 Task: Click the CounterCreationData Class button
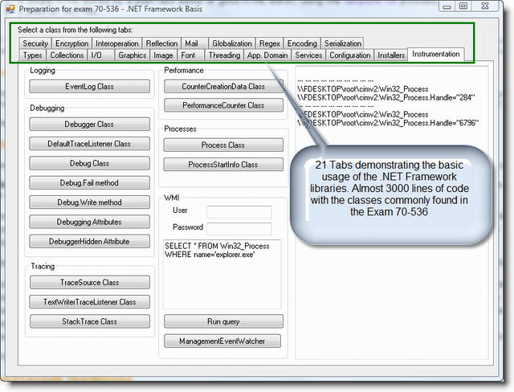(x=223, y=87)
